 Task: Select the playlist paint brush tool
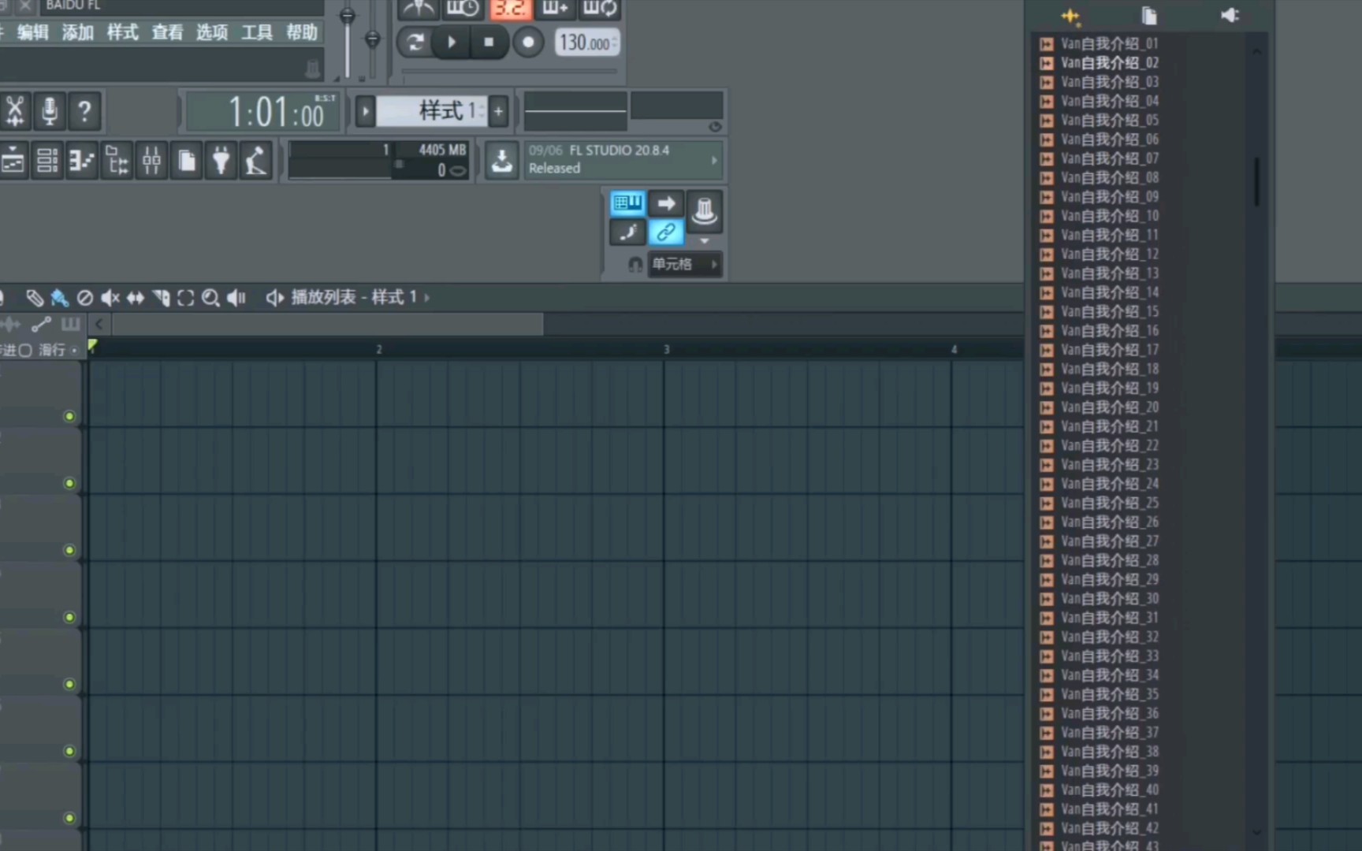tap(59, 298)
